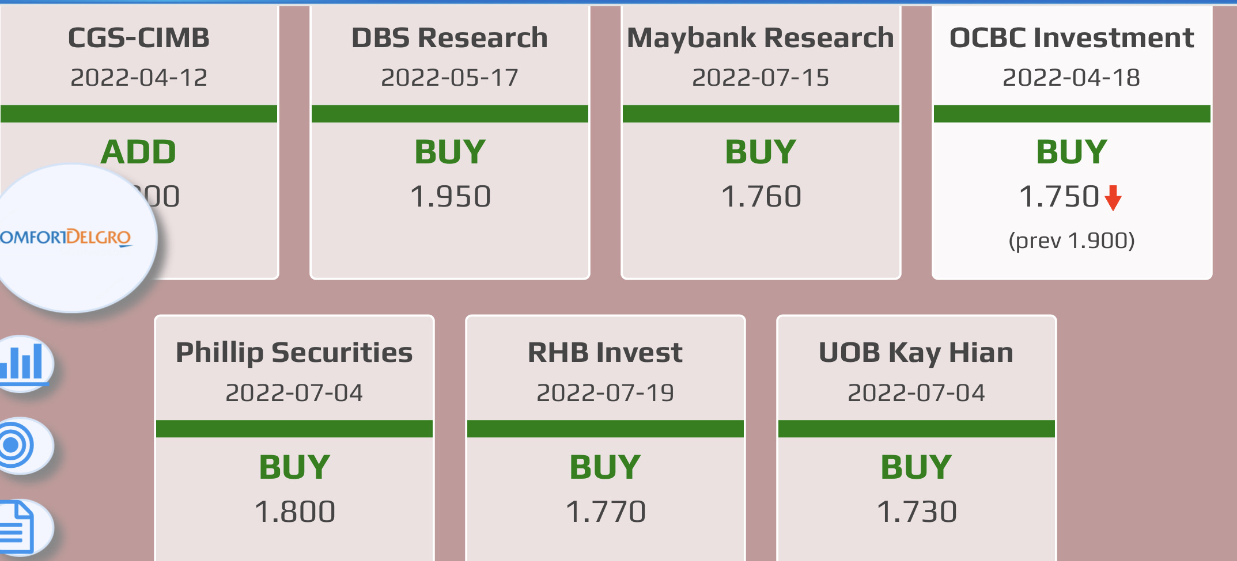1237x561 pixels.
Task: Select UOB Kay Hian's 1.730 target price
Action: click(x=917, y=512)
